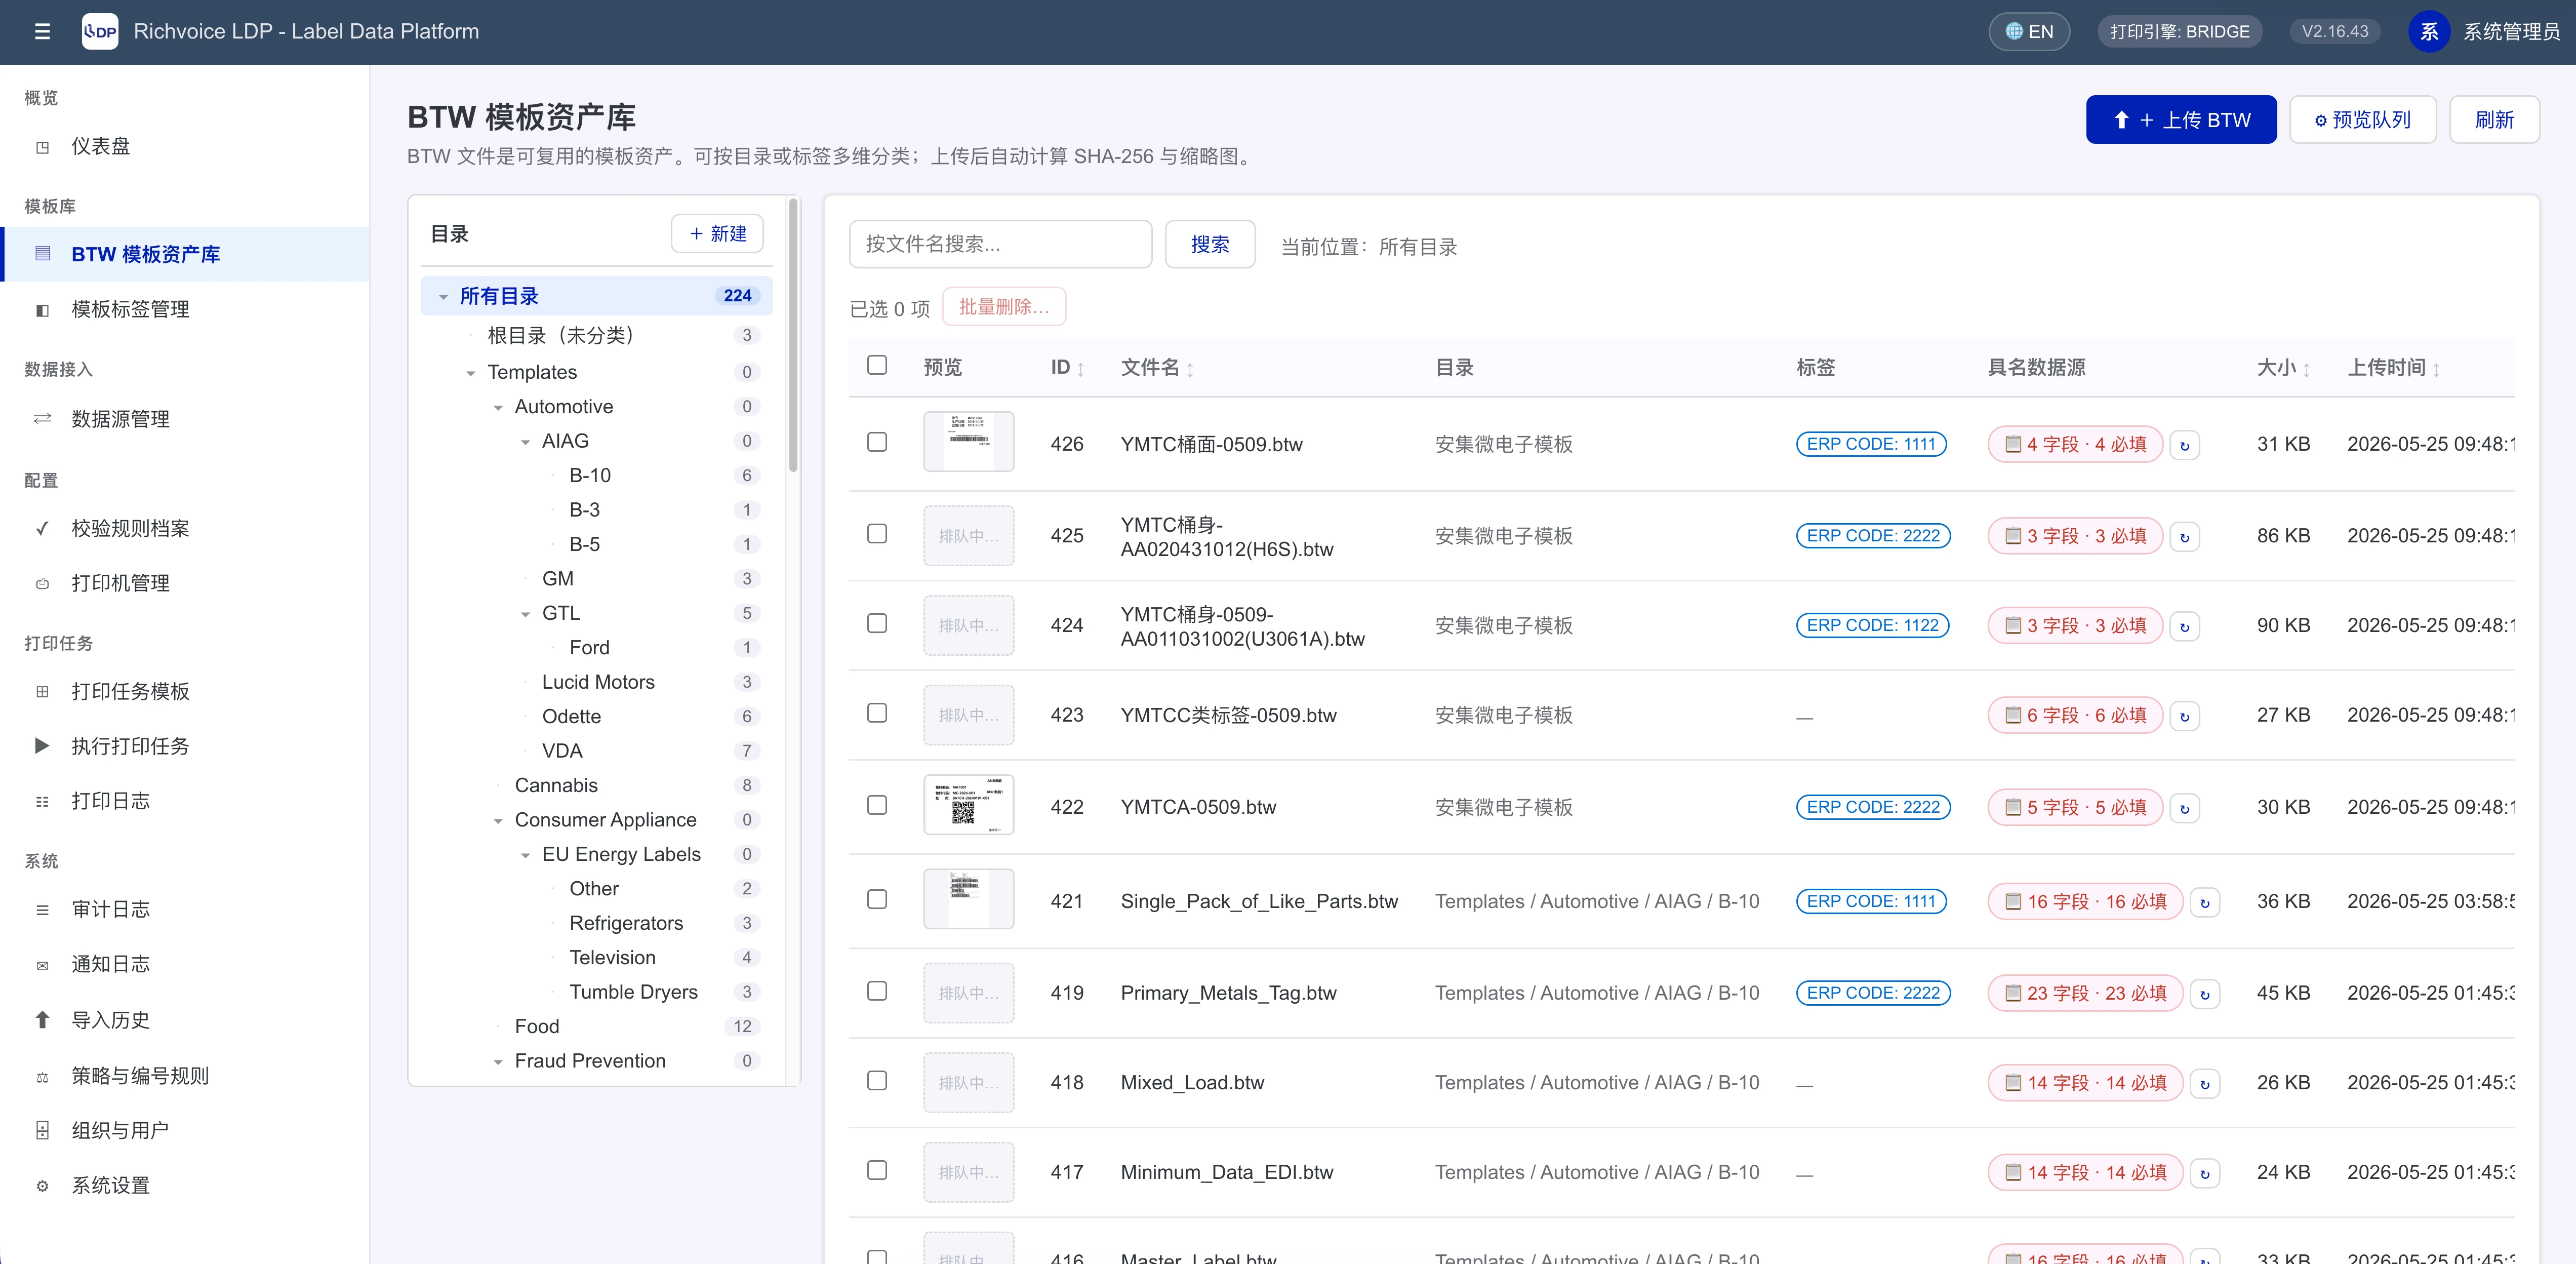This screenshot has height=1264, width=2576.
Task: Click the directory tree vertical scrollbar
Action: click(x=793, y=335)
